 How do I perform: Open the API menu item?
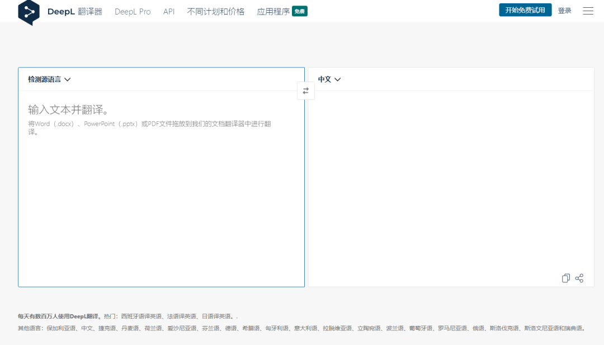169,12
